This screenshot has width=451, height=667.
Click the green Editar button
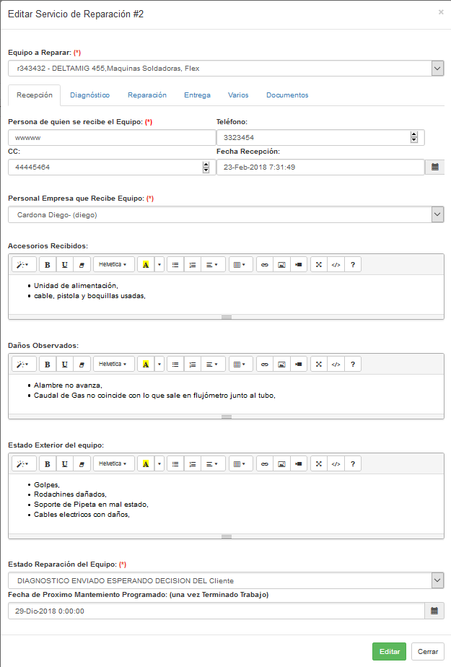(389, 651)
